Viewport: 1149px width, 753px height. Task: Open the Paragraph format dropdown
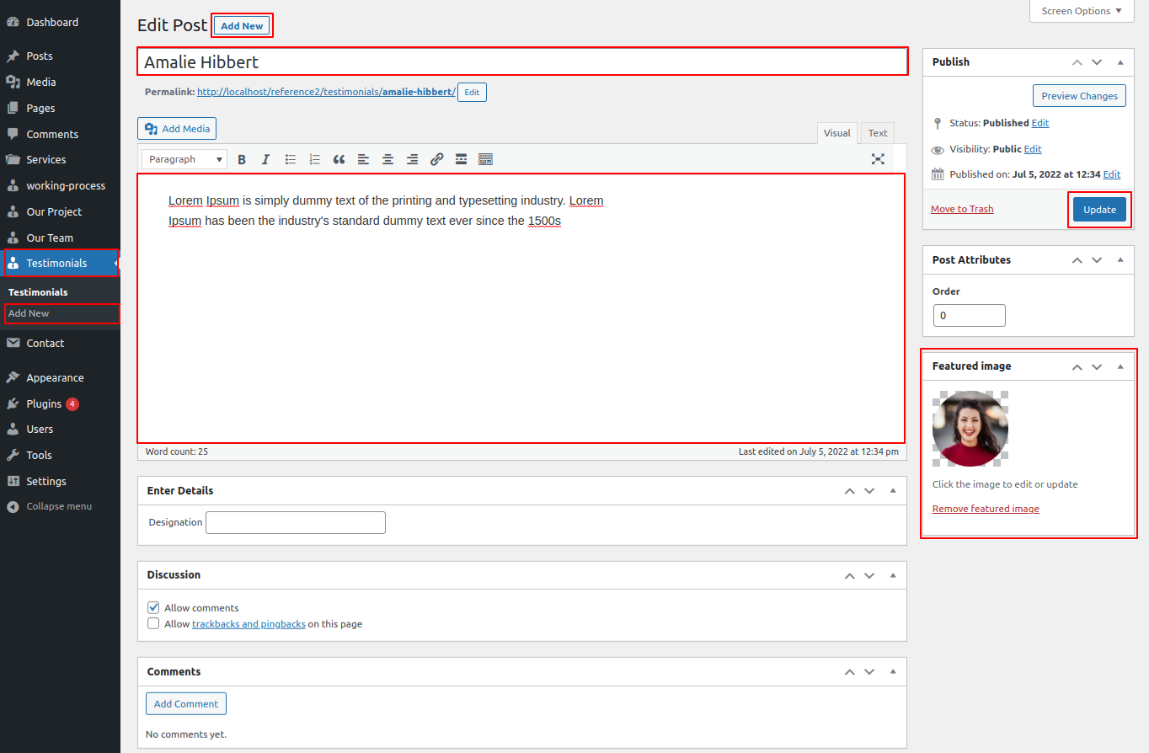click(x=184, y=159)
